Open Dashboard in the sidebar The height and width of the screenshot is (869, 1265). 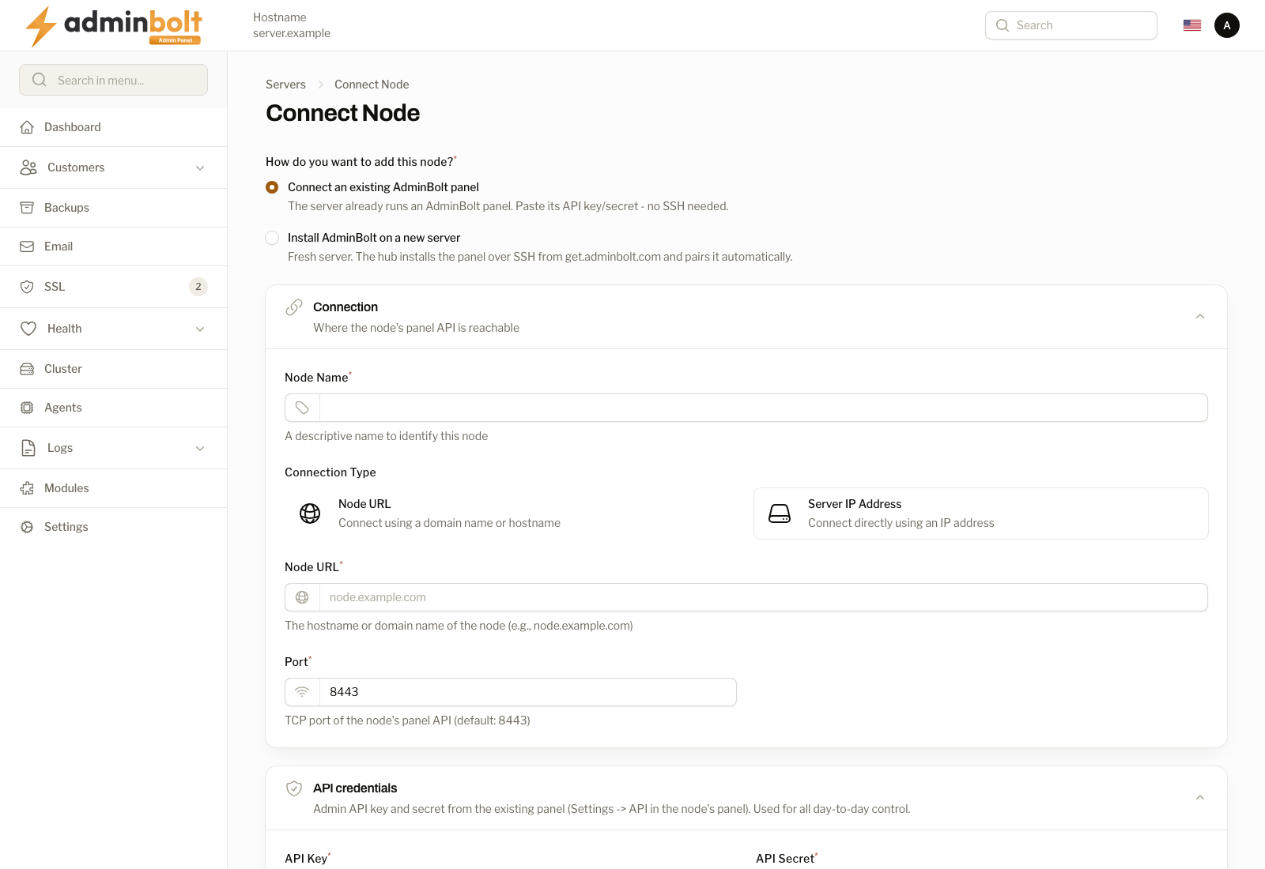coord(114,127)
